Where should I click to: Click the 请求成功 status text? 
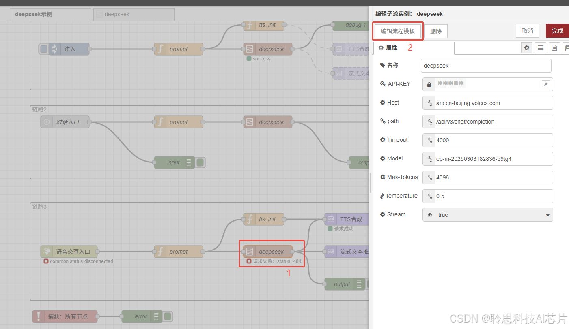(344, 229)
